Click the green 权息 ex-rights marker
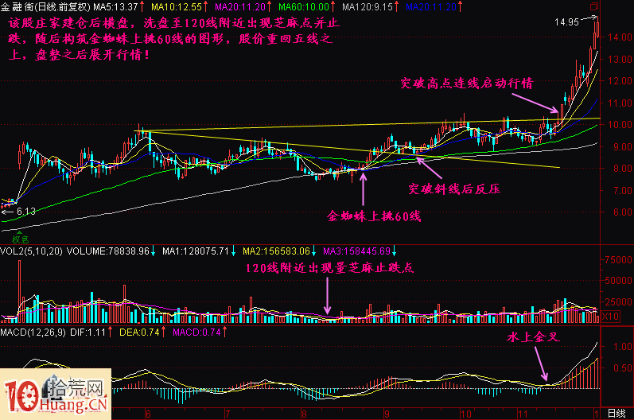The height and width of the screenshot is (420, 634). point(20,238)
